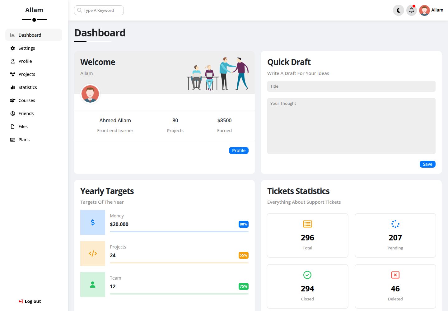The height and width of the screenshot is (311, 448).
Task: Click the blue Profile button in Welcome card
Action: (239, 151)
